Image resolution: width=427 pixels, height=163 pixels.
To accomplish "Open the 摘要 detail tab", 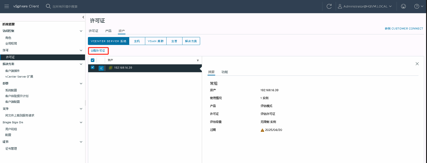I will coord(211,72).
